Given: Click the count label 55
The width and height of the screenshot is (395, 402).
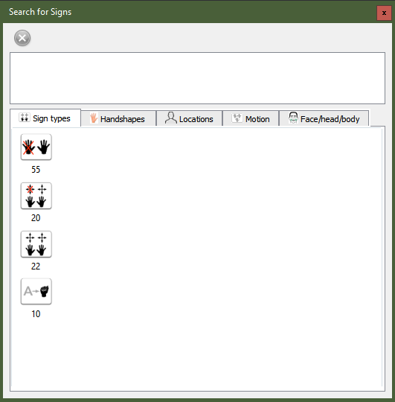Looking at the screenshot, I should click(x=36, y=170).
